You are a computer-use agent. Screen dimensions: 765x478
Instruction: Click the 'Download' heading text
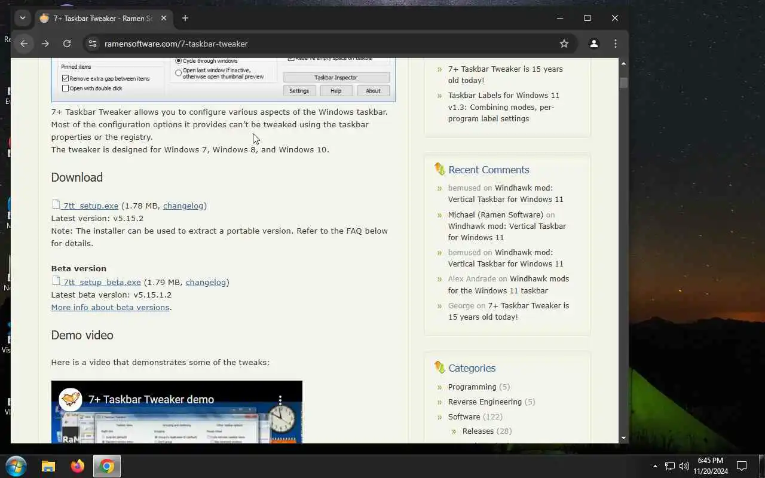click(x=77, y=177)
